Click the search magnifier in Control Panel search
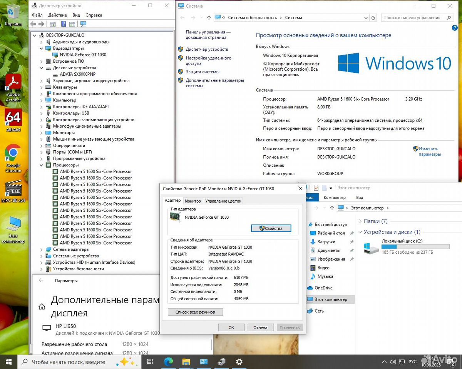The width and height of the screenshot is (462, 369). (x=449, y=18)
